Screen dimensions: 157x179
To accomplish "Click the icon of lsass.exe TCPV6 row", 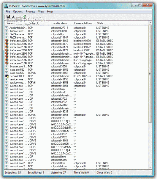I will tap(7, 72).
